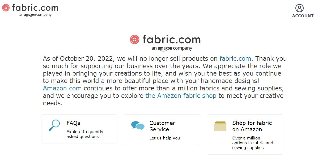323x162 pixels.
Task: Click 'Over a million options' description text
Action: [252, 143]
